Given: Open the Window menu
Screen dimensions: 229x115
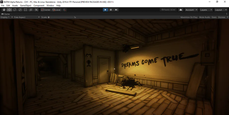Looking at the screenshot, I should coord(50,5).
